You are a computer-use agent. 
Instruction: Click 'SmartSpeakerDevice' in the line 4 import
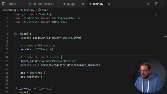(x=66, y=18)
